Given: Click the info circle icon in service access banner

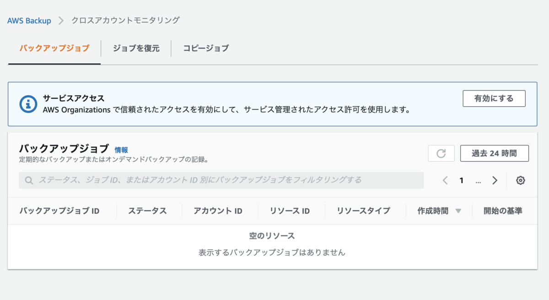Looking at the screenshot, I should coord(28,104).
